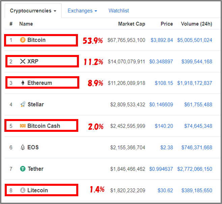Click the Bitcoin Cash orange icon
This screenshot has height=204, width=222.
[23, 126]
